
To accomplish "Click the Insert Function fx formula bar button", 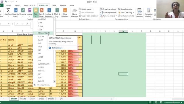I will [27, 24].
